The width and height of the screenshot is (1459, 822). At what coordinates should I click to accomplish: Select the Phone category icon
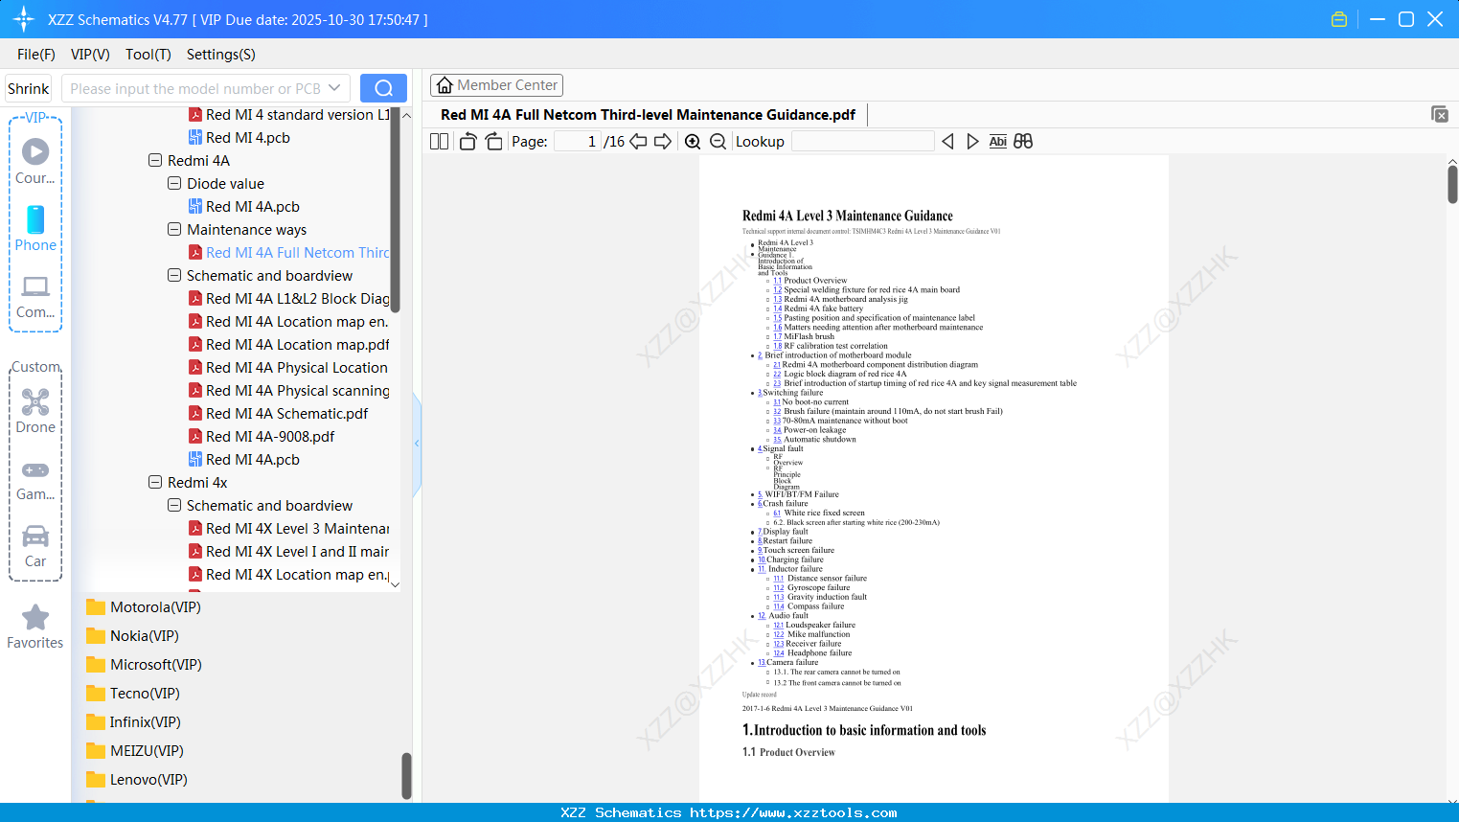tap(35, 228)
